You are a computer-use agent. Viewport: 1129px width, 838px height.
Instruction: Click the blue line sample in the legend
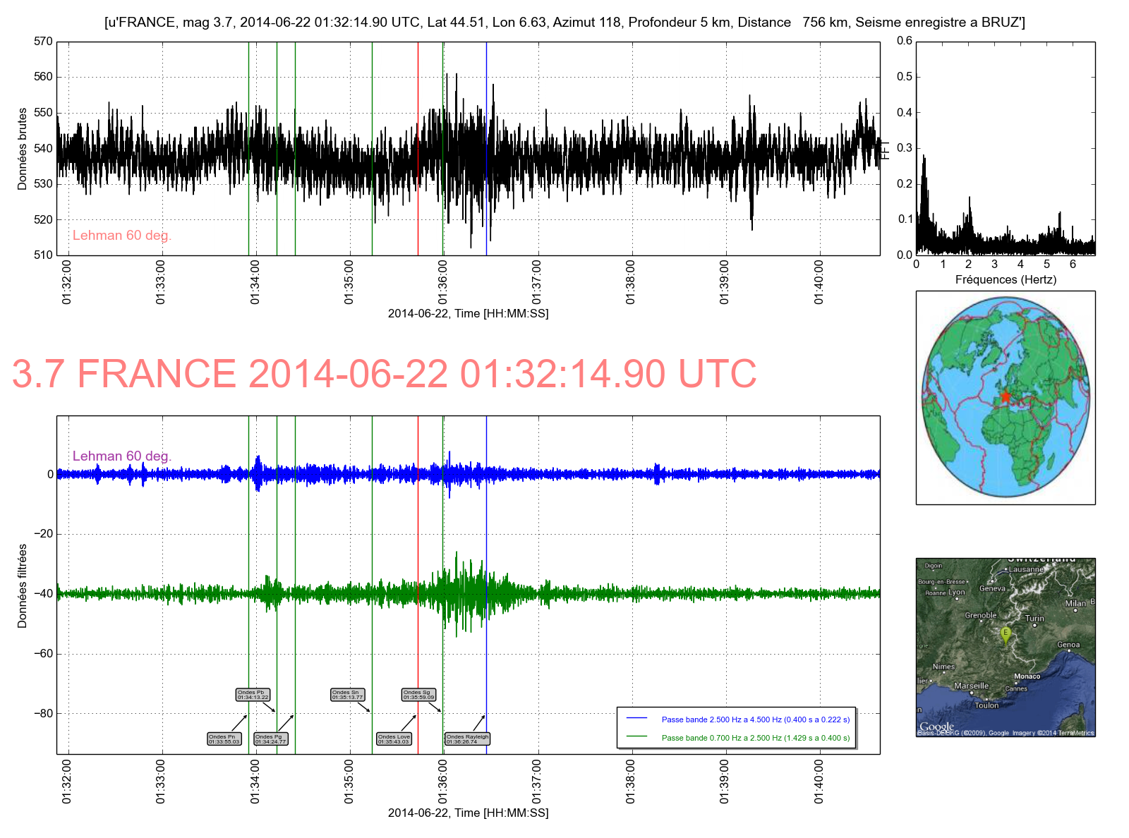click(x=636, y=719)
